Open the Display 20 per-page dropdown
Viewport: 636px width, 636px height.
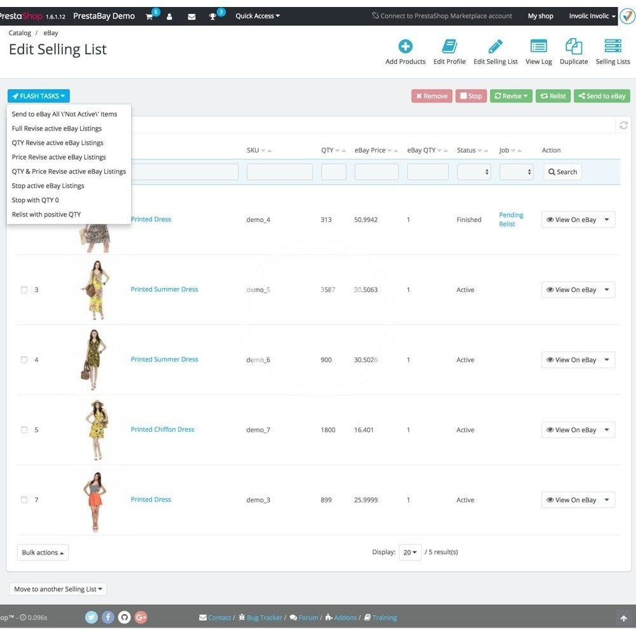[410, 553]
